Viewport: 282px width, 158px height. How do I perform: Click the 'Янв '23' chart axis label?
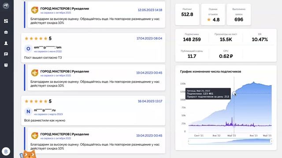pos(254,136)
